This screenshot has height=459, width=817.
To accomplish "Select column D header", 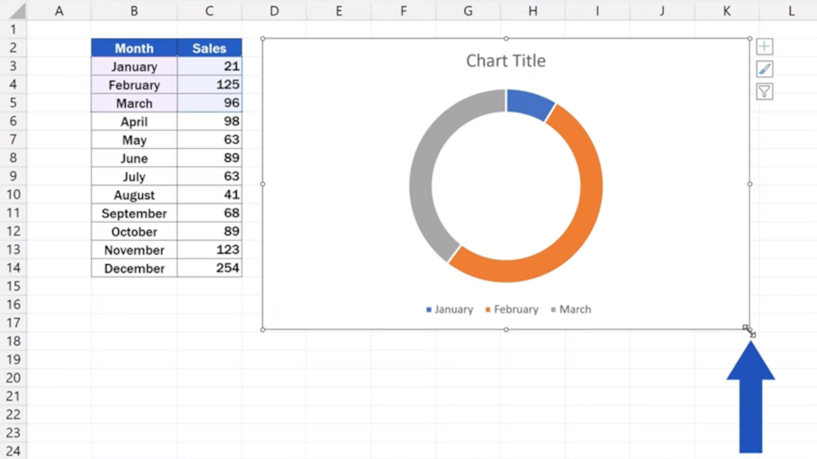I will 274,11.
